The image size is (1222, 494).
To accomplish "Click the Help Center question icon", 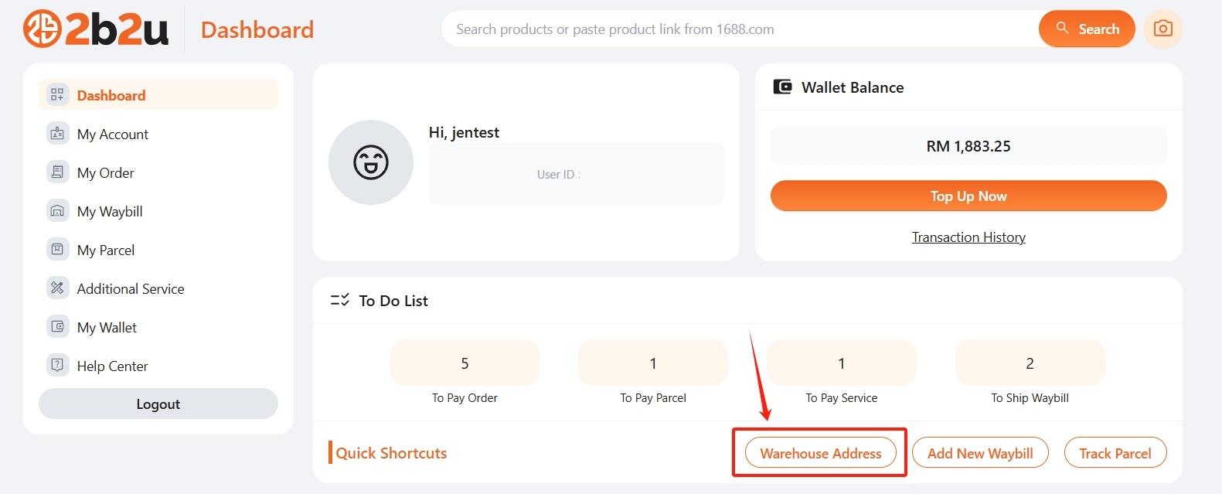I will 57,366.
